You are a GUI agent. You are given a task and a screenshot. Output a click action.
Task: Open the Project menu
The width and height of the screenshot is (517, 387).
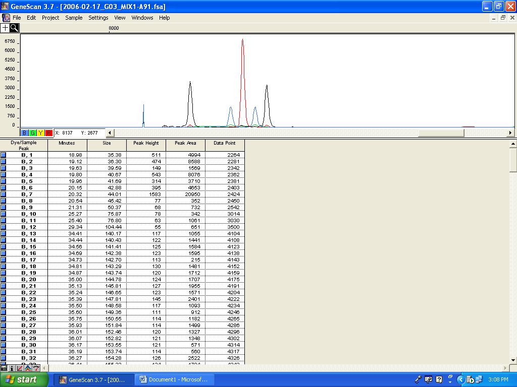click(50, 18)
